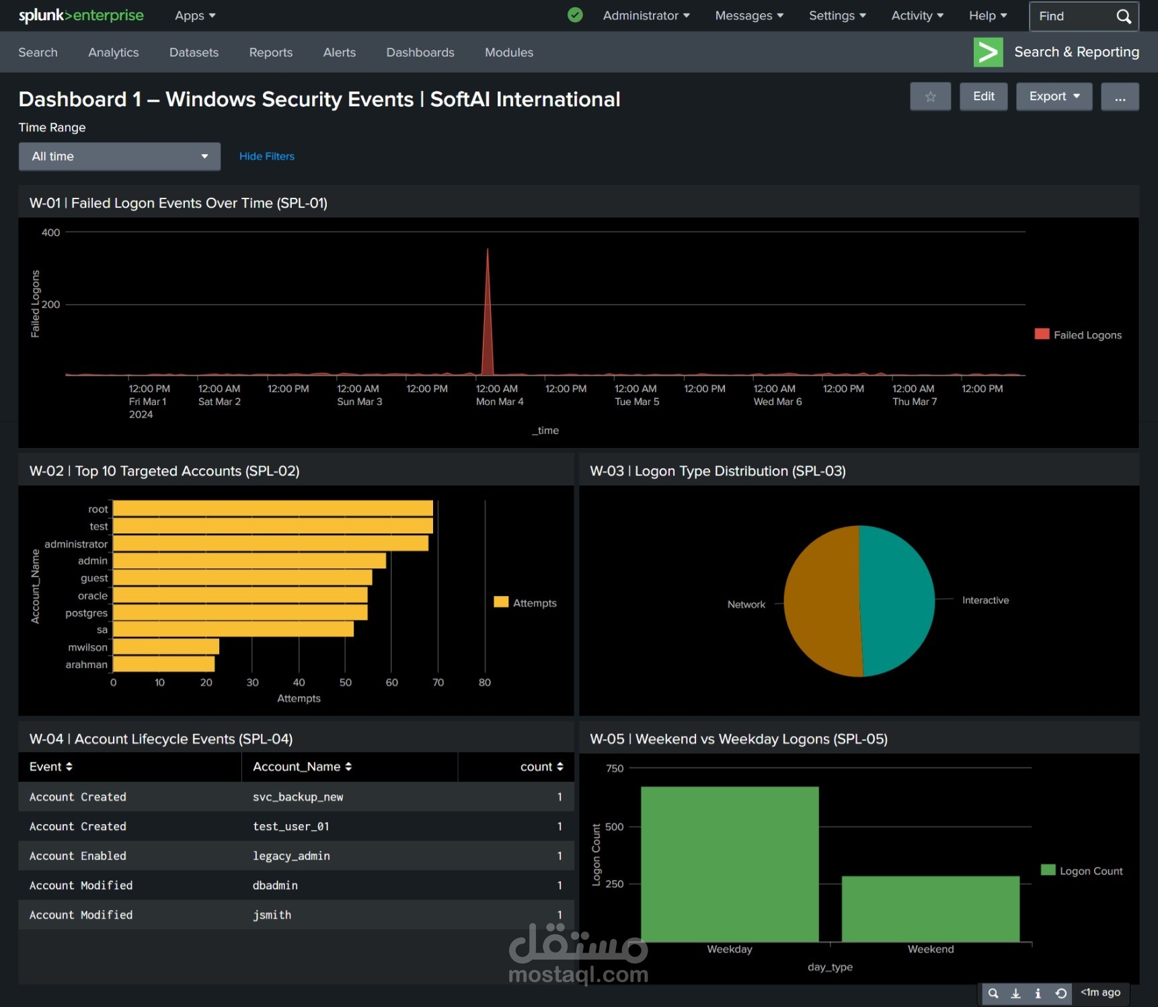The height and width of the screenshot is (1007, 1158).
Task: Sort table by count column
Action: [541, 766]
